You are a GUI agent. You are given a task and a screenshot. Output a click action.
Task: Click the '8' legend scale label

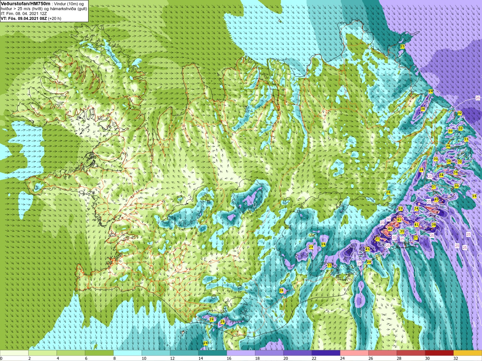pyautogui.click(x=114, y=358)
